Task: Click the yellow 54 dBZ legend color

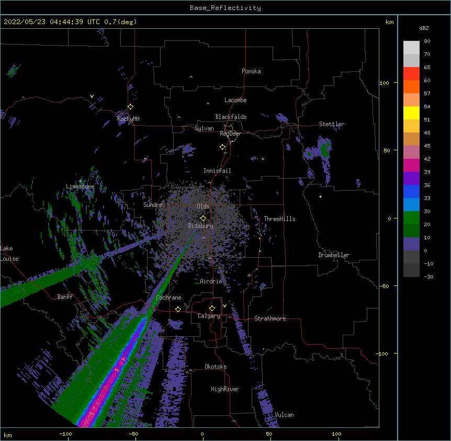Action: [x=411, y=113]
